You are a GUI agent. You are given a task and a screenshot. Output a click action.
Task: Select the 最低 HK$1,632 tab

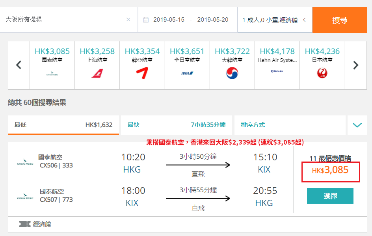pos(63,125)
